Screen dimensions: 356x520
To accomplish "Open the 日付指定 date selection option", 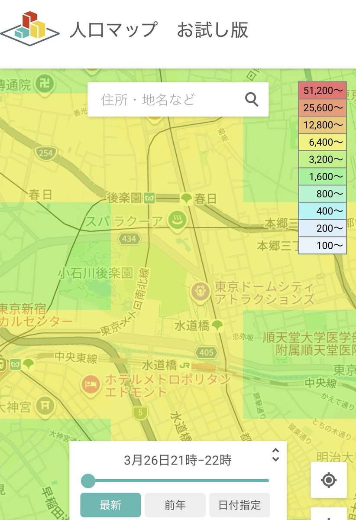I will [x=239, y=505].
